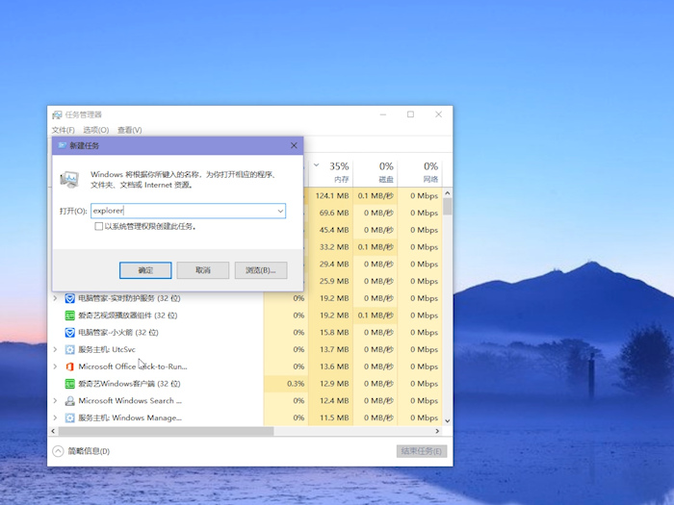Click the 浏览(B)... button

click(x=260, y=270)
